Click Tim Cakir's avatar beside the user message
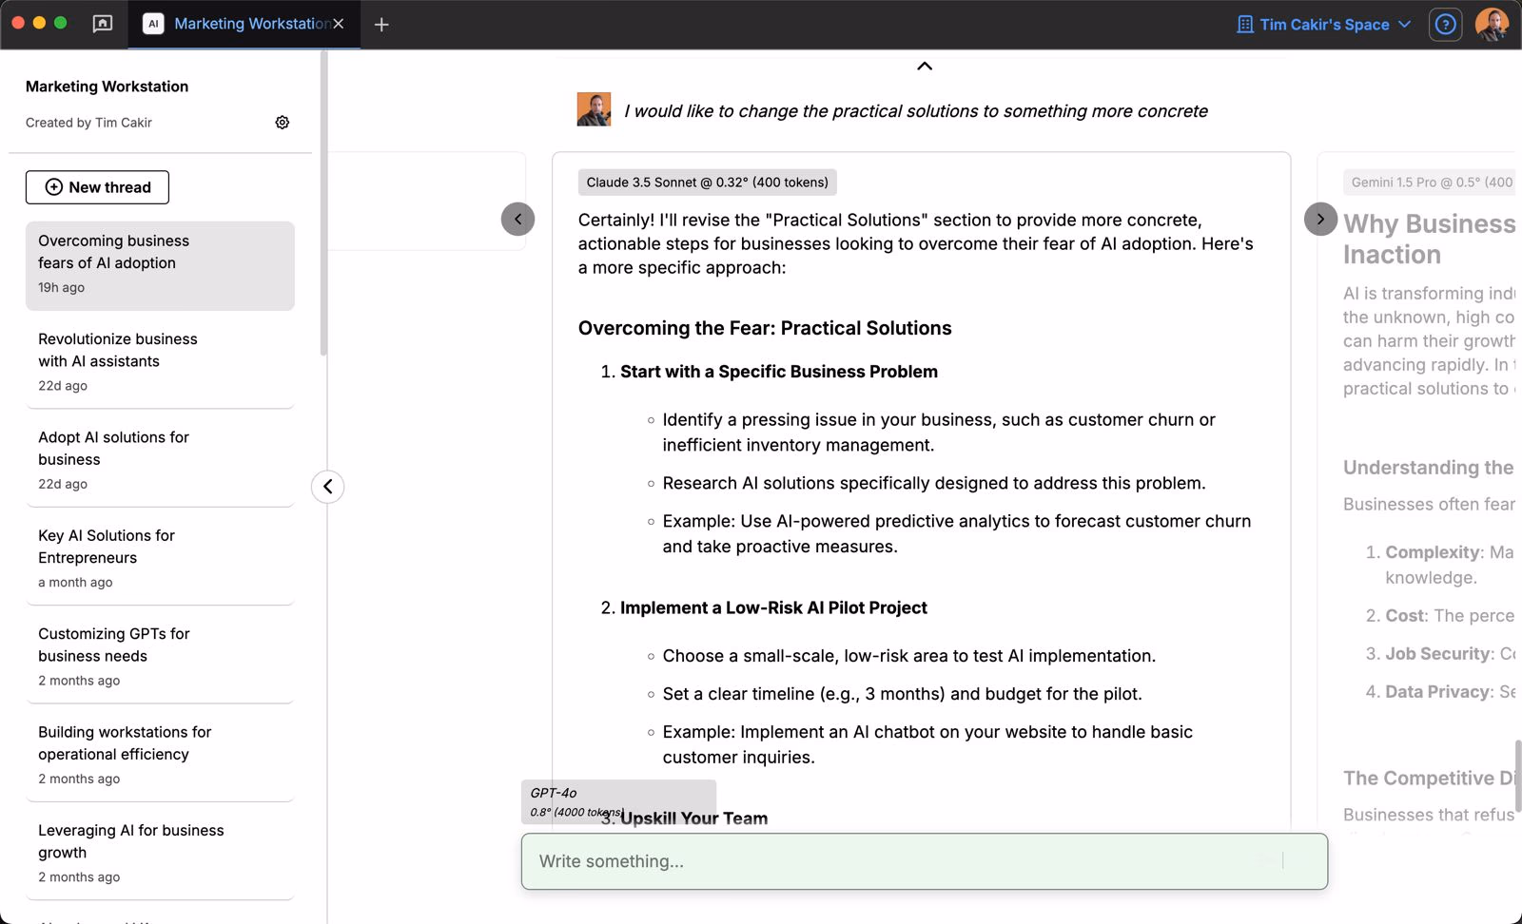 [x=594, y=108]
